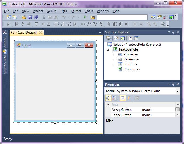Click the Redo arrow icon
This screenshot has width=184, height=144.
point(73,17)
